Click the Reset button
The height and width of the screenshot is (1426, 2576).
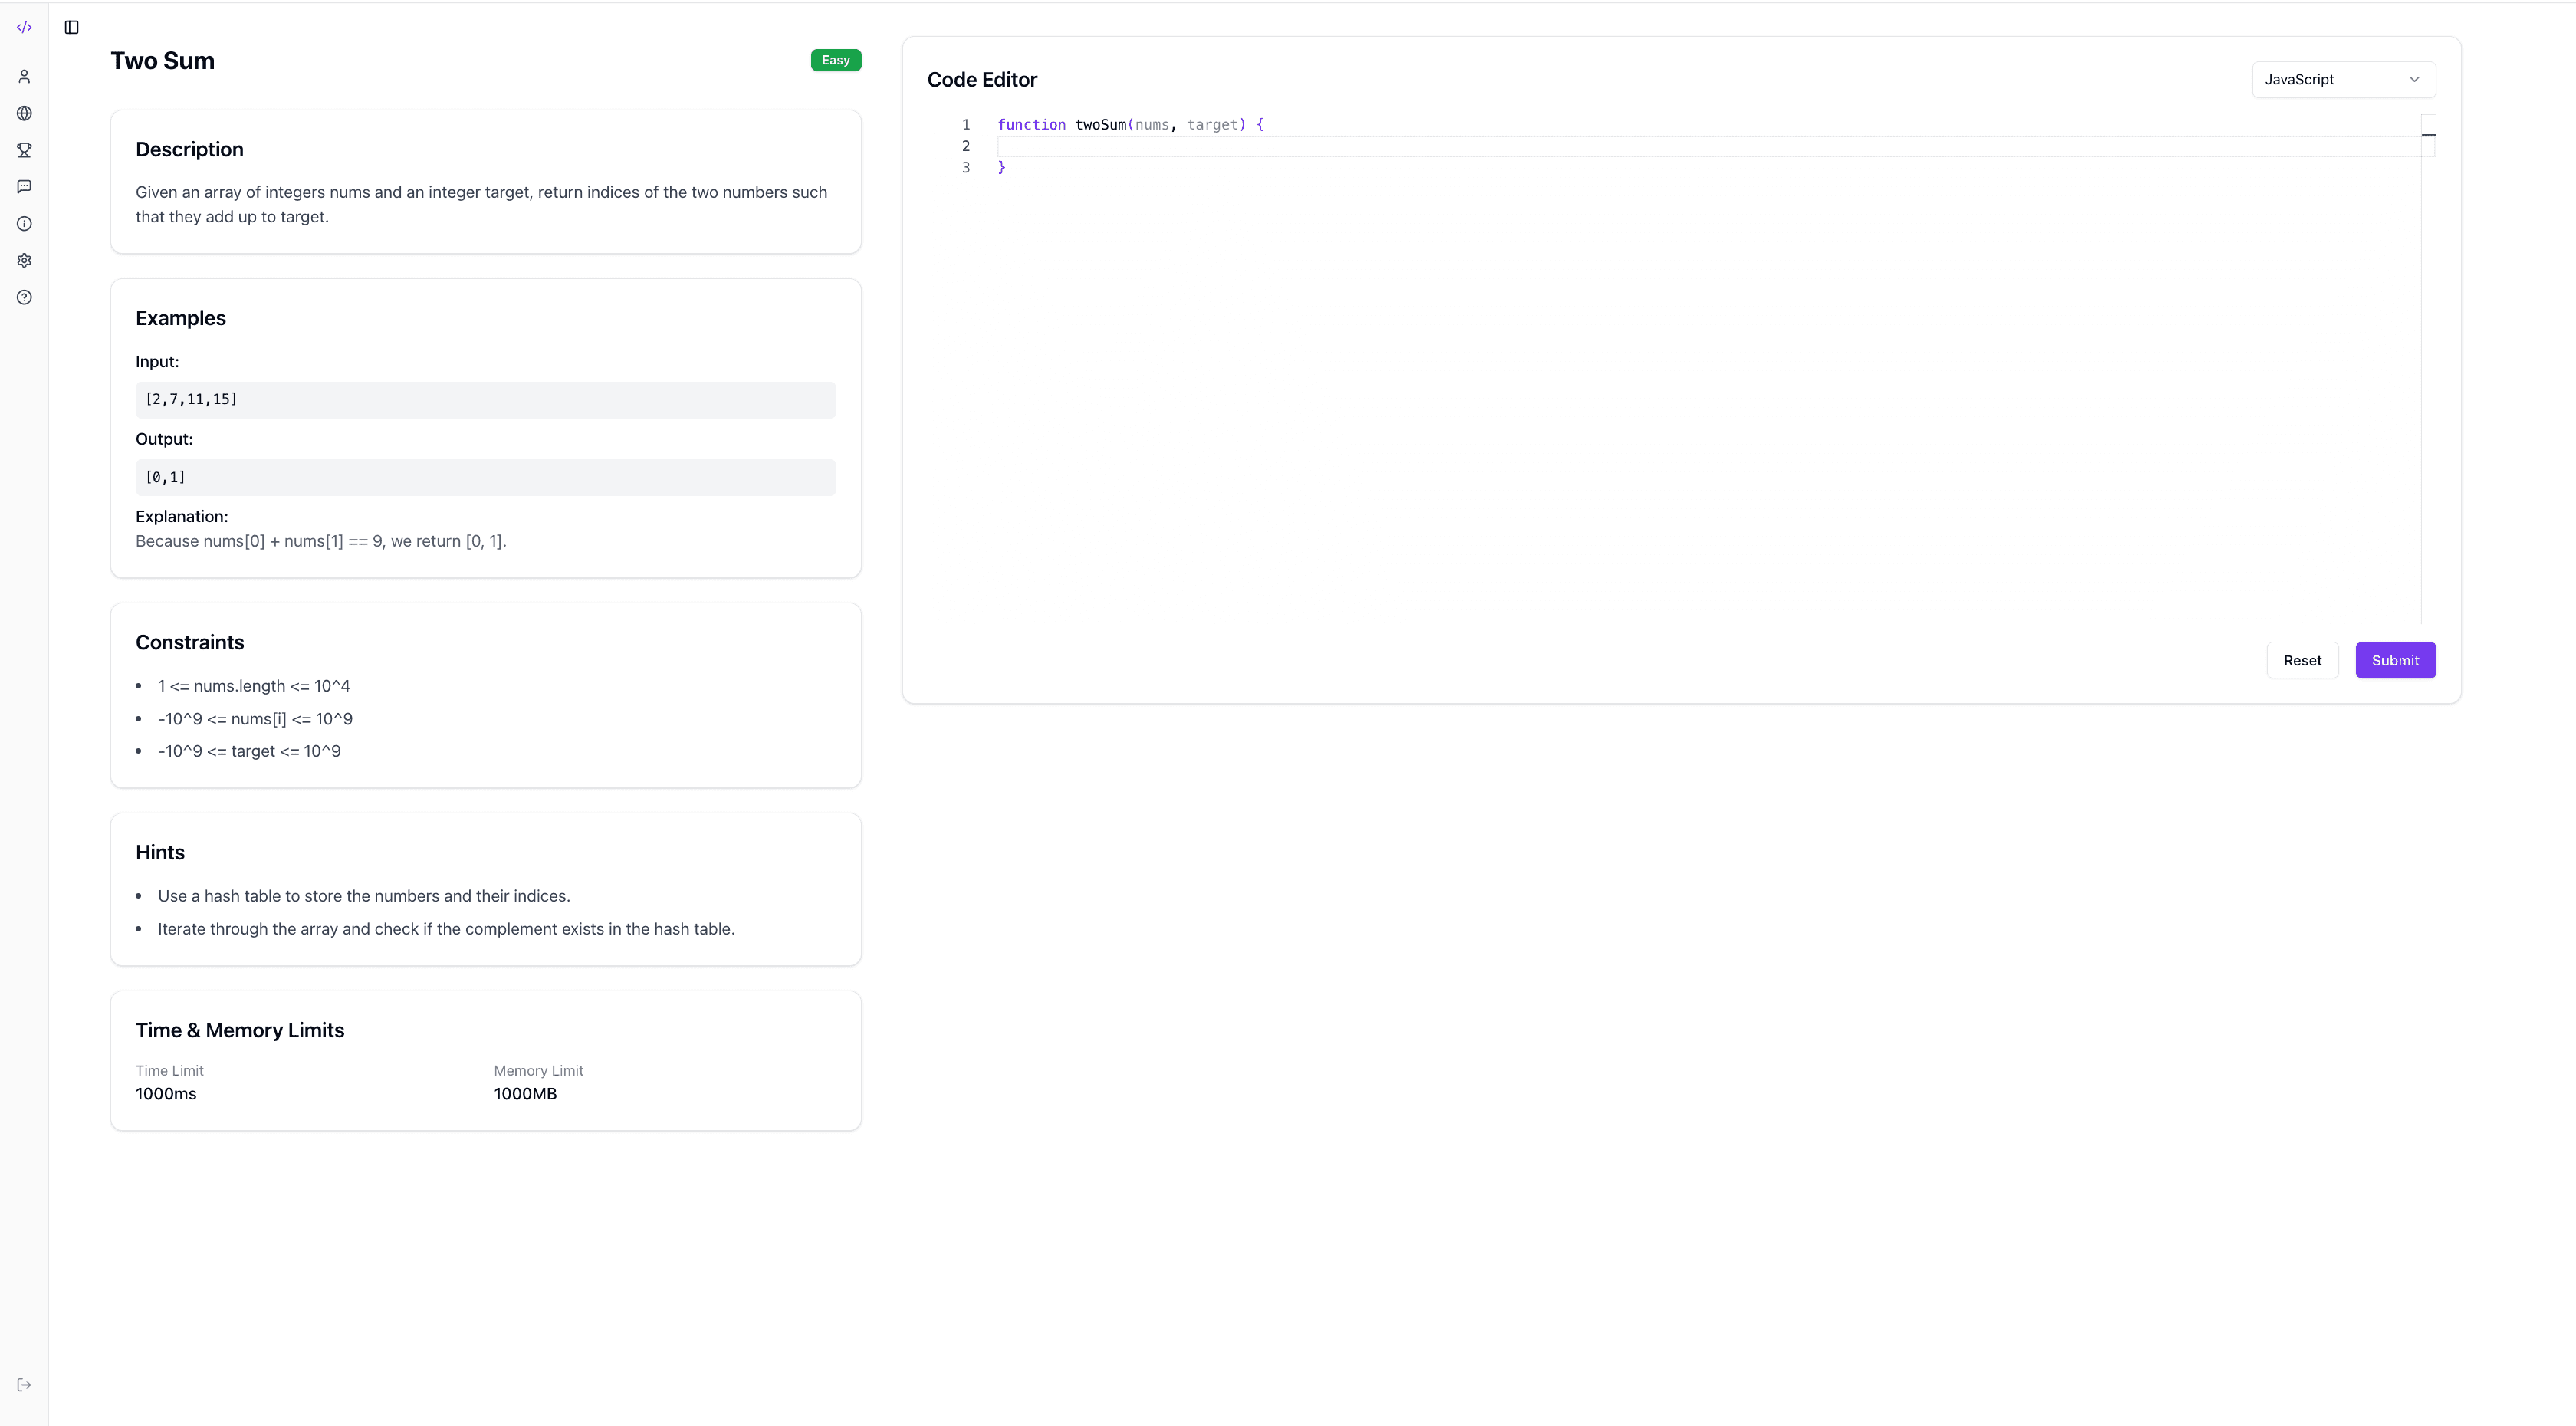pos(2302,660)
